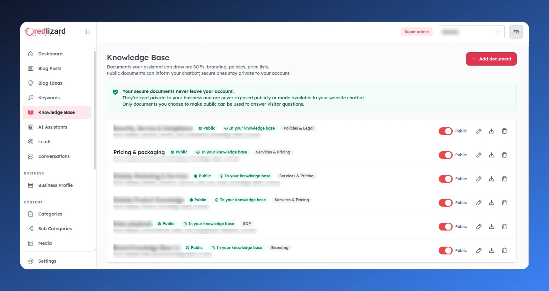Switch language with FR button

click(516, 32)
